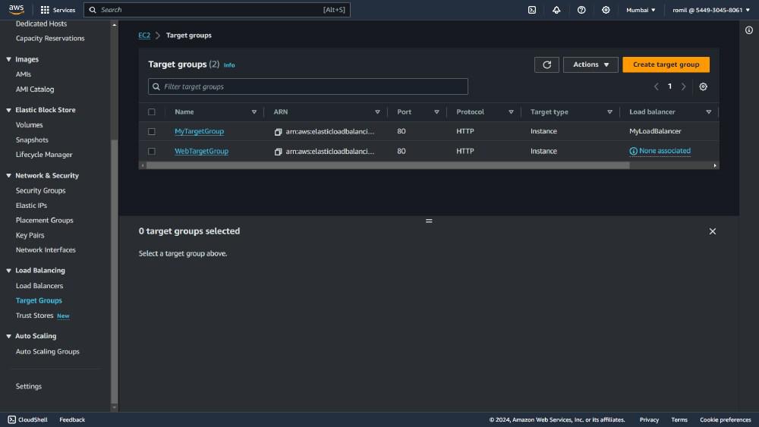This screenshot has height=427, width=759.
Task: Open the help question mark icon
Action: [x=581, y=10]
